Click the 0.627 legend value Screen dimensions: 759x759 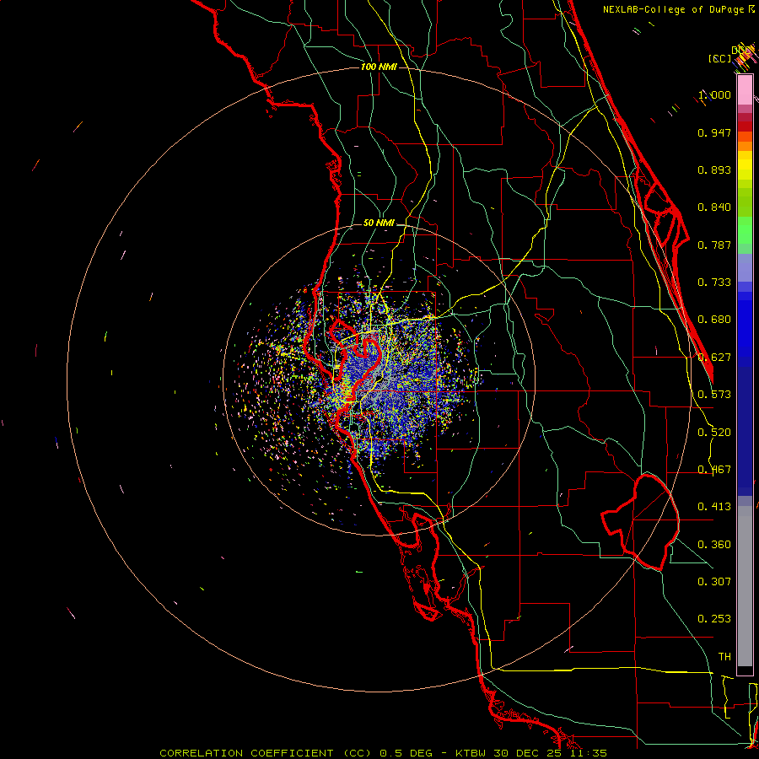point(714,358)
